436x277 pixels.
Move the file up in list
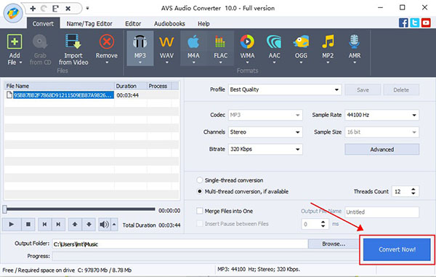(x=75, y=224)
